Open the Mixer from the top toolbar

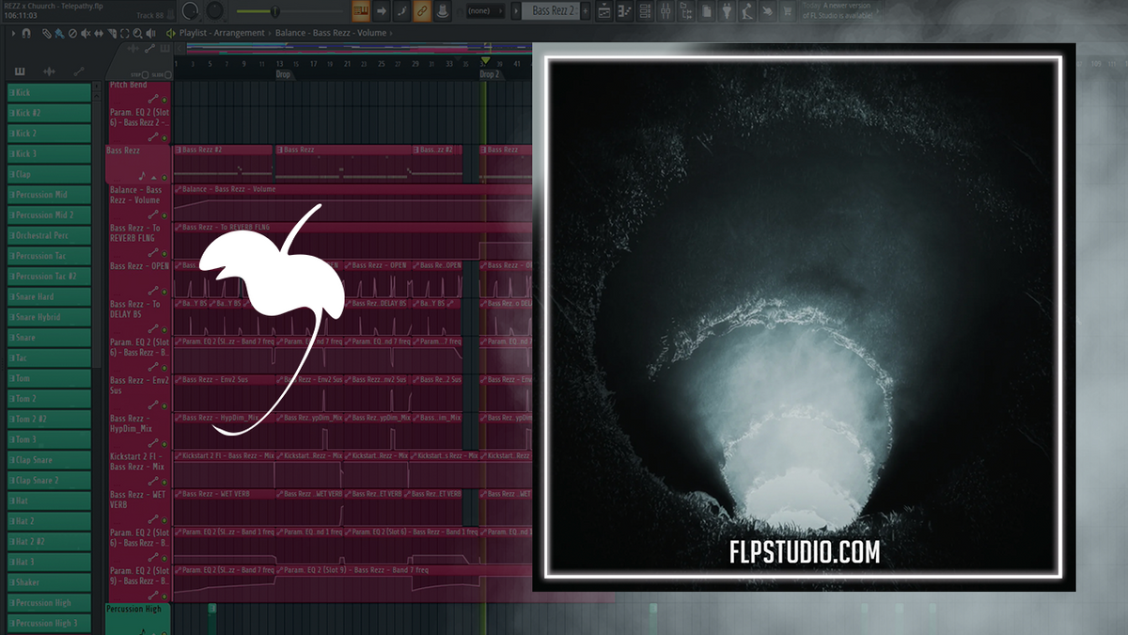click(666, 11)
